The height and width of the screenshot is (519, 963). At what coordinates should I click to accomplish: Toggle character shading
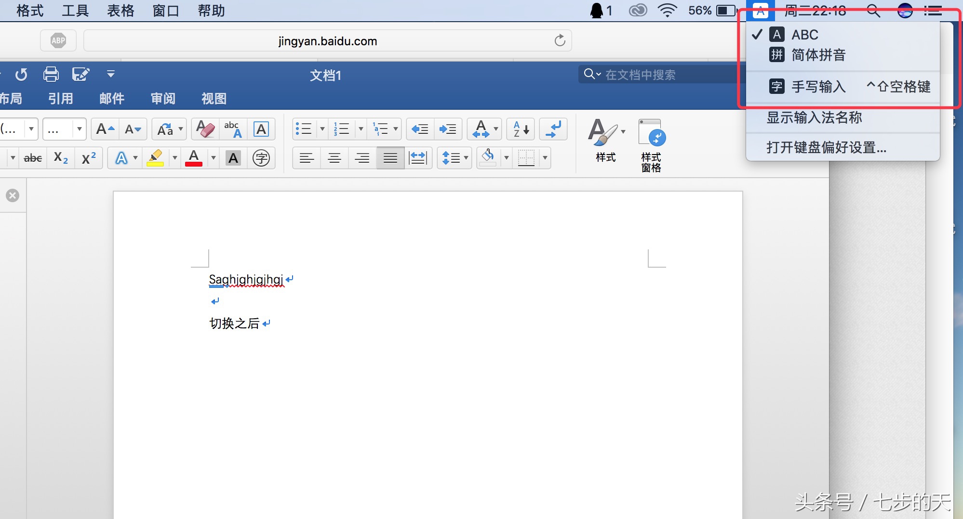[233, 158]
